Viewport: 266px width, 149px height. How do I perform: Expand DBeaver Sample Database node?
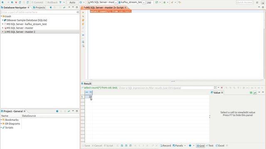(x=3, y=20)
